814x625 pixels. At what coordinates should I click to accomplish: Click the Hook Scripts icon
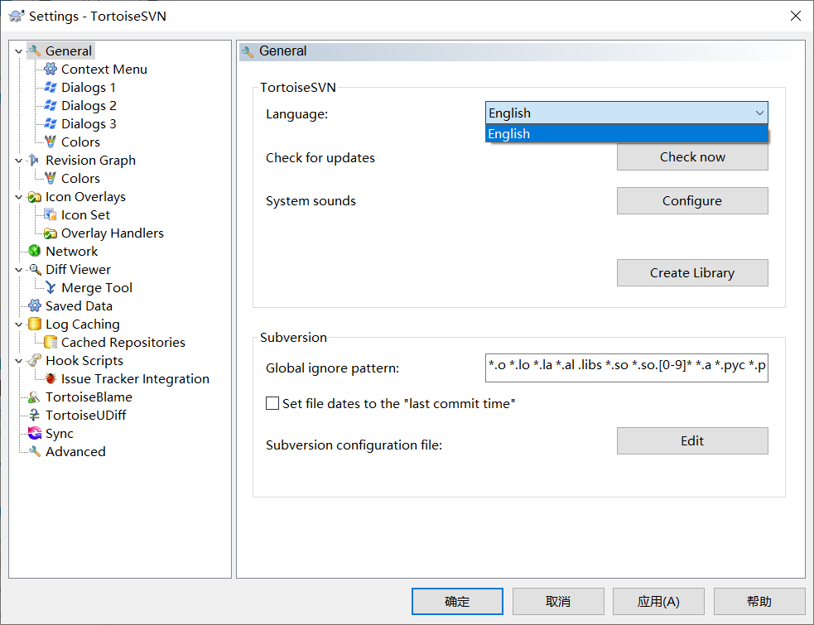(34, 360)
